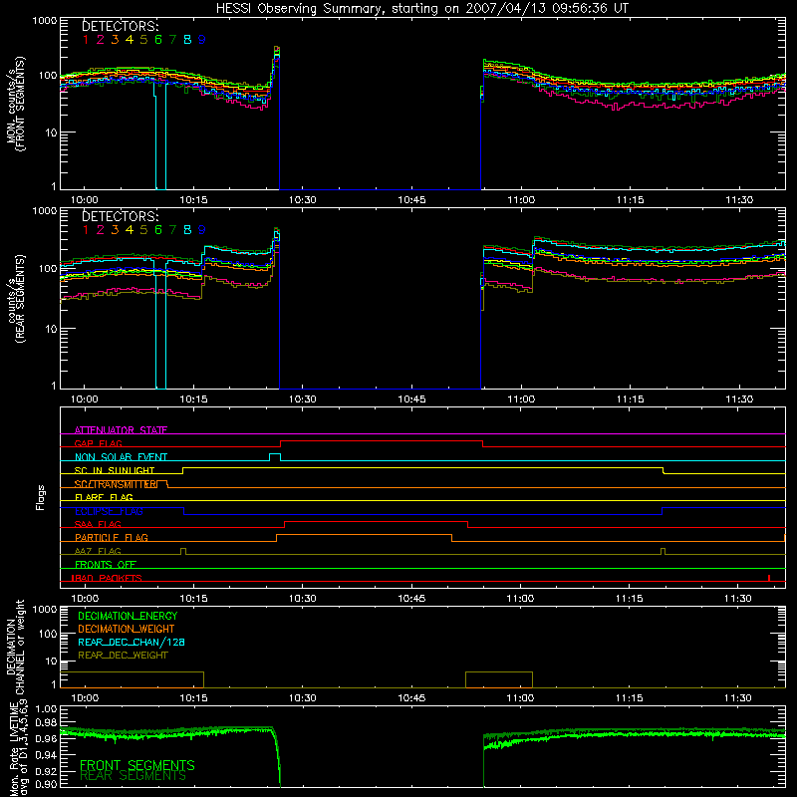
Task: Click the DECIMATION_WEIGHT legend entry
Action: coord(127,630)
